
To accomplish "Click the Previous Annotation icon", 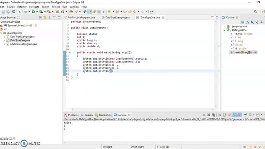I will tap(117, 12).
